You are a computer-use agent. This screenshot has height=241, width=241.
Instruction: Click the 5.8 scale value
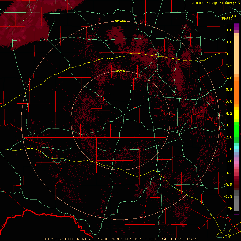pos(229,90)
